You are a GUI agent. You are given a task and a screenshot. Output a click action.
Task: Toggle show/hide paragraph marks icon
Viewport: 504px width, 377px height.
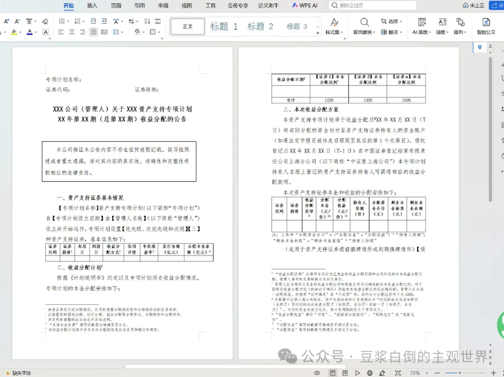click(131, 21)
